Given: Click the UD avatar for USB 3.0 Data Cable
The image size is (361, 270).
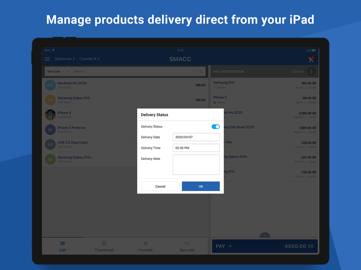Looking at the screenshot, I should coord(50,145).
